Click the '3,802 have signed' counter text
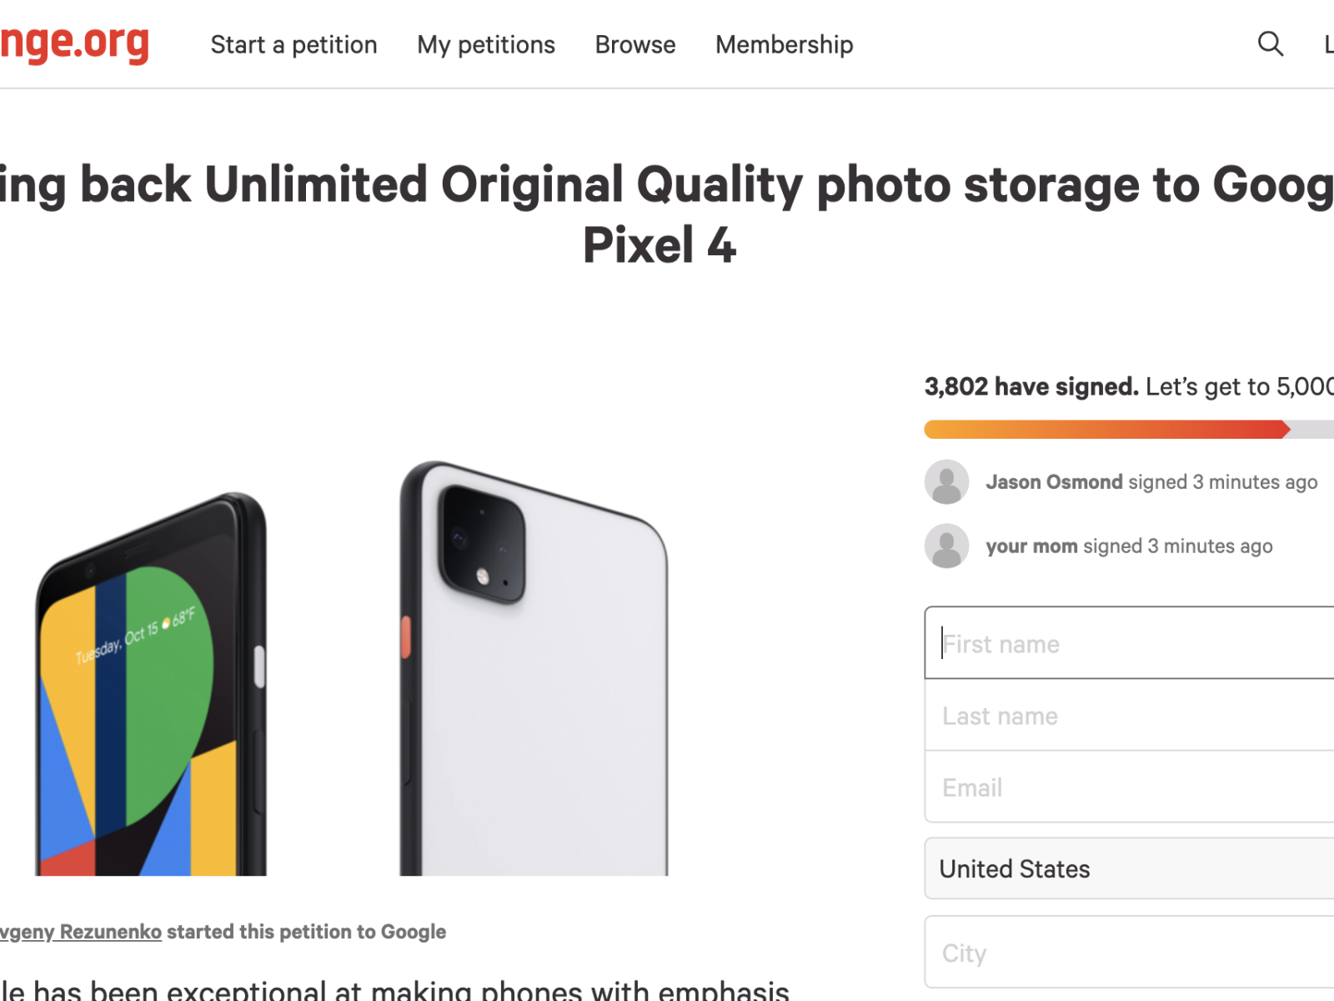This screenshot has height=1001, width=1334. [x=1031, y=387]
